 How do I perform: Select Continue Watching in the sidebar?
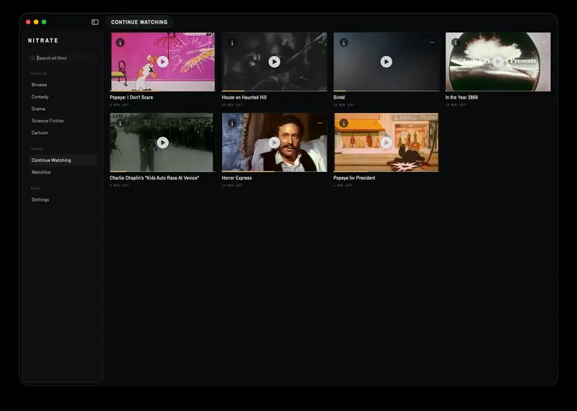62,160
